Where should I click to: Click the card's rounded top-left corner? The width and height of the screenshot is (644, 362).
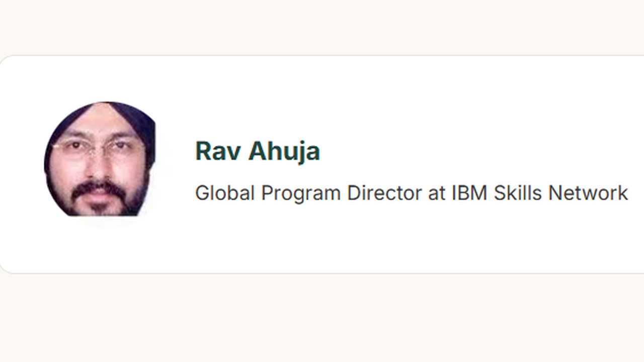tap(4, 60)
